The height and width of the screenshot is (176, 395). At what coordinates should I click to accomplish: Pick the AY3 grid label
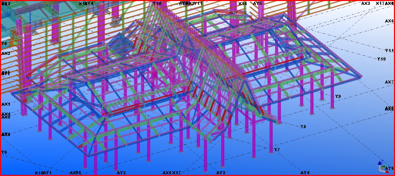pos(221,173)
